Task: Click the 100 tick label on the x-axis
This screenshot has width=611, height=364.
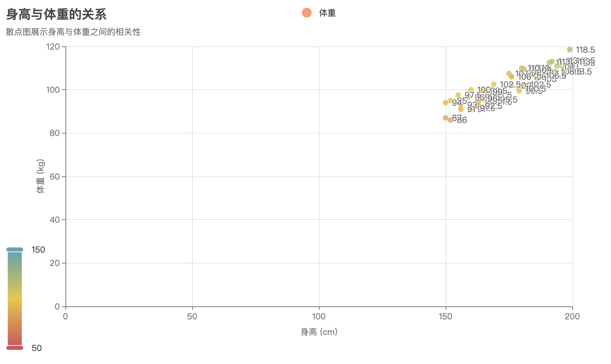Action: (319, 317)
